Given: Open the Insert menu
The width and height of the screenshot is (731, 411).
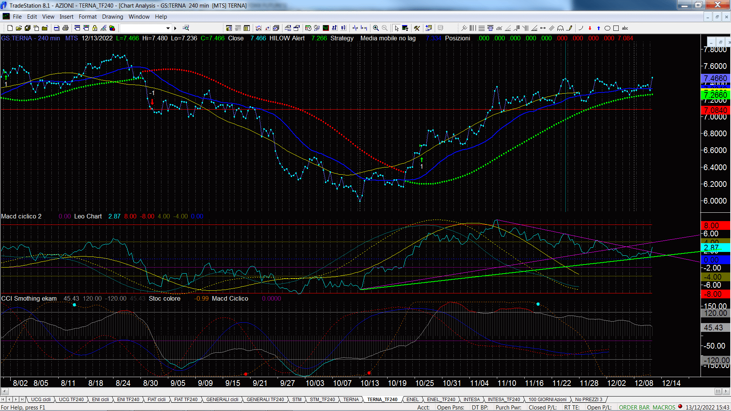Looking at the screenshot, I should tap(66, 17).
